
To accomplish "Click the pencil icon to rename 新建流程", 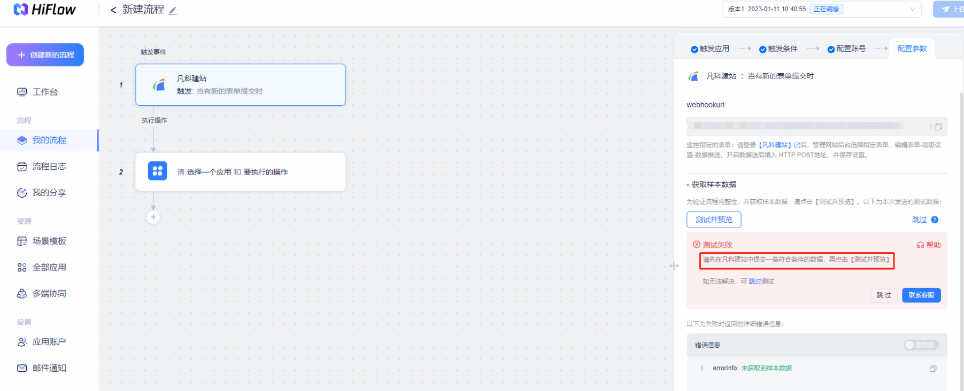I will [173, 11].
